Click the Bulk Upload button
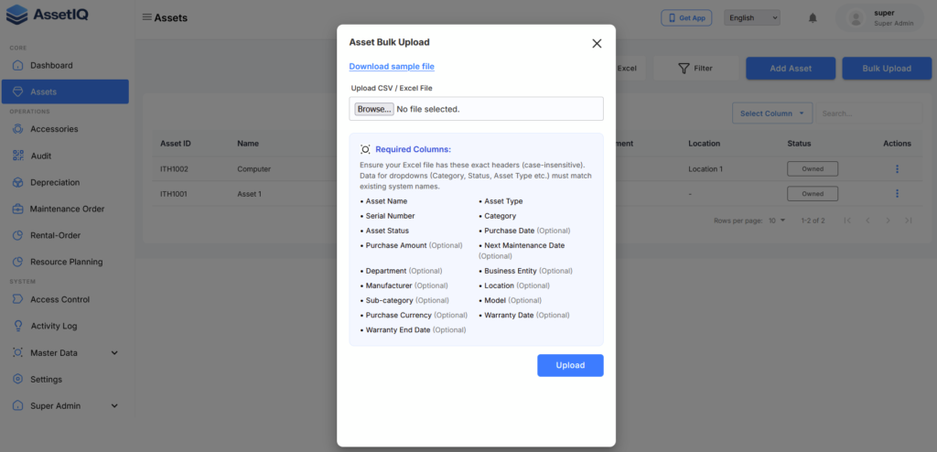Image resolution: width=937 pixels, height=452 pixels. tap(887, 68)
